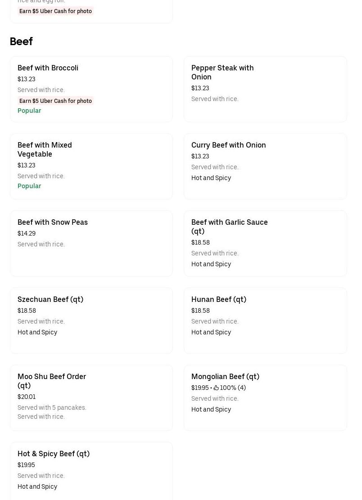The width and height of the screenshot is (362, 500).
Task: Click the Beef section heading
Action: point(21,42)
